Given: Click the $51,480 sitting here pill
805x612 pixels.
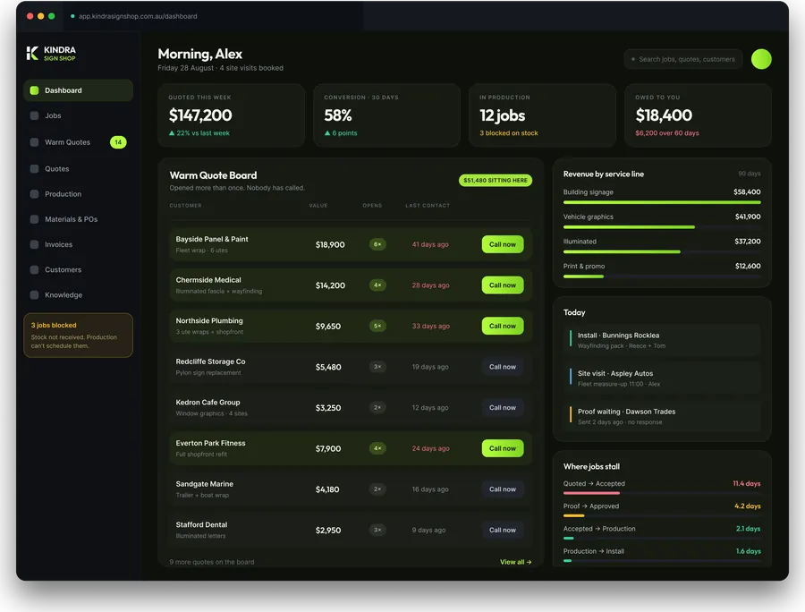Looking at the screenshot, I should 496,180.
